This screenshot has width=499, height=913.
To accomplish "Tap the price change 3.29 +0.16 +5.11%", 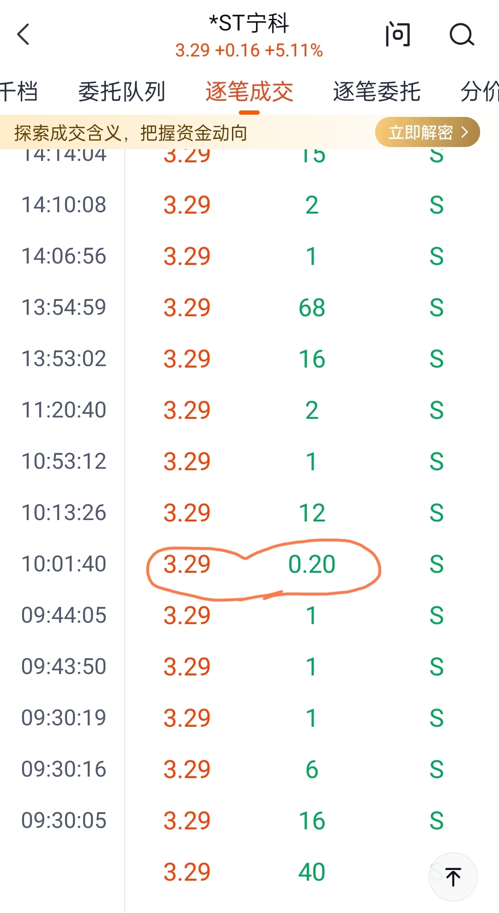I will coord(249,50).
